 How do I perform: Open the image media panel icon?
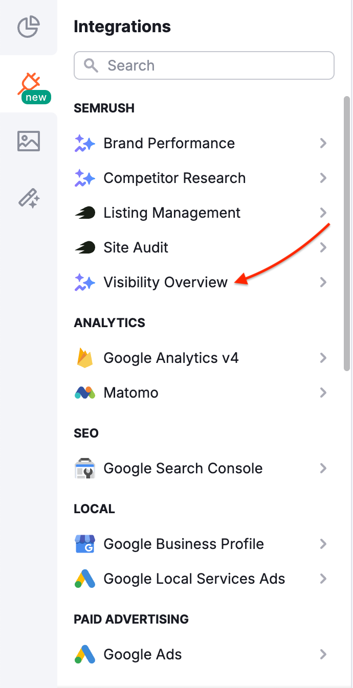[28, 141]
